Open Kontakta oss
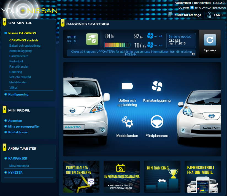The width and height of the screenshot is (227, 196). (x=18, y=132)
